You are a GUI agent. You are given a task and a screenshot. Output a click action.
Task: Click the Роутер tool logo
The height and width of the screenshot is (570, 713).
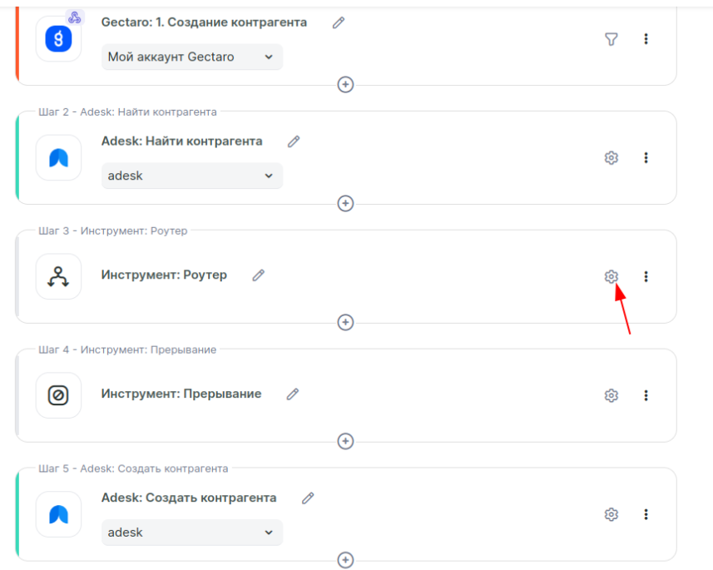58,276
